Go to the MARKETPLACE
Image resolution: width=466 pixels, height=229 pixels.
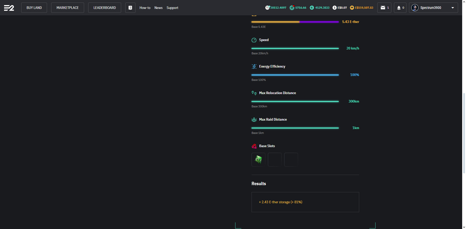67,8
